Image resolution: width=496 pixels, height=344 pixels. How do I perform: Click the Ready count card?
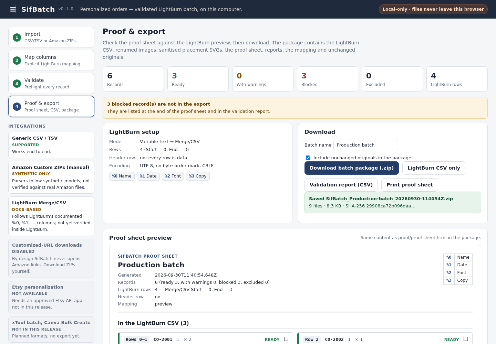click(198, 79)
